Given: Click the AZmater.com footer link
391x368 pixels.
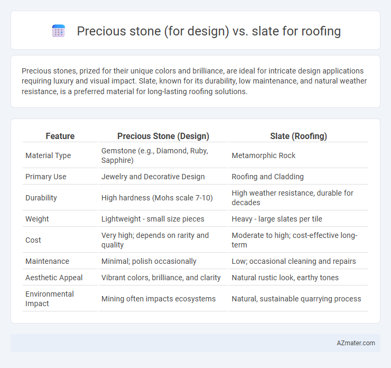Looking at the screenshot, I should [x=356, y=343].
